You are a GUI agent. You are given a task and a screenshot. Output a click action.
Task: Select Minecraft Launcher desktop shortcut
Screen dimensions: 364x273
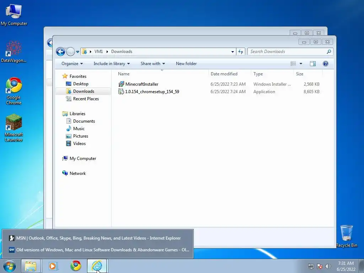click(x=14, y=128)
